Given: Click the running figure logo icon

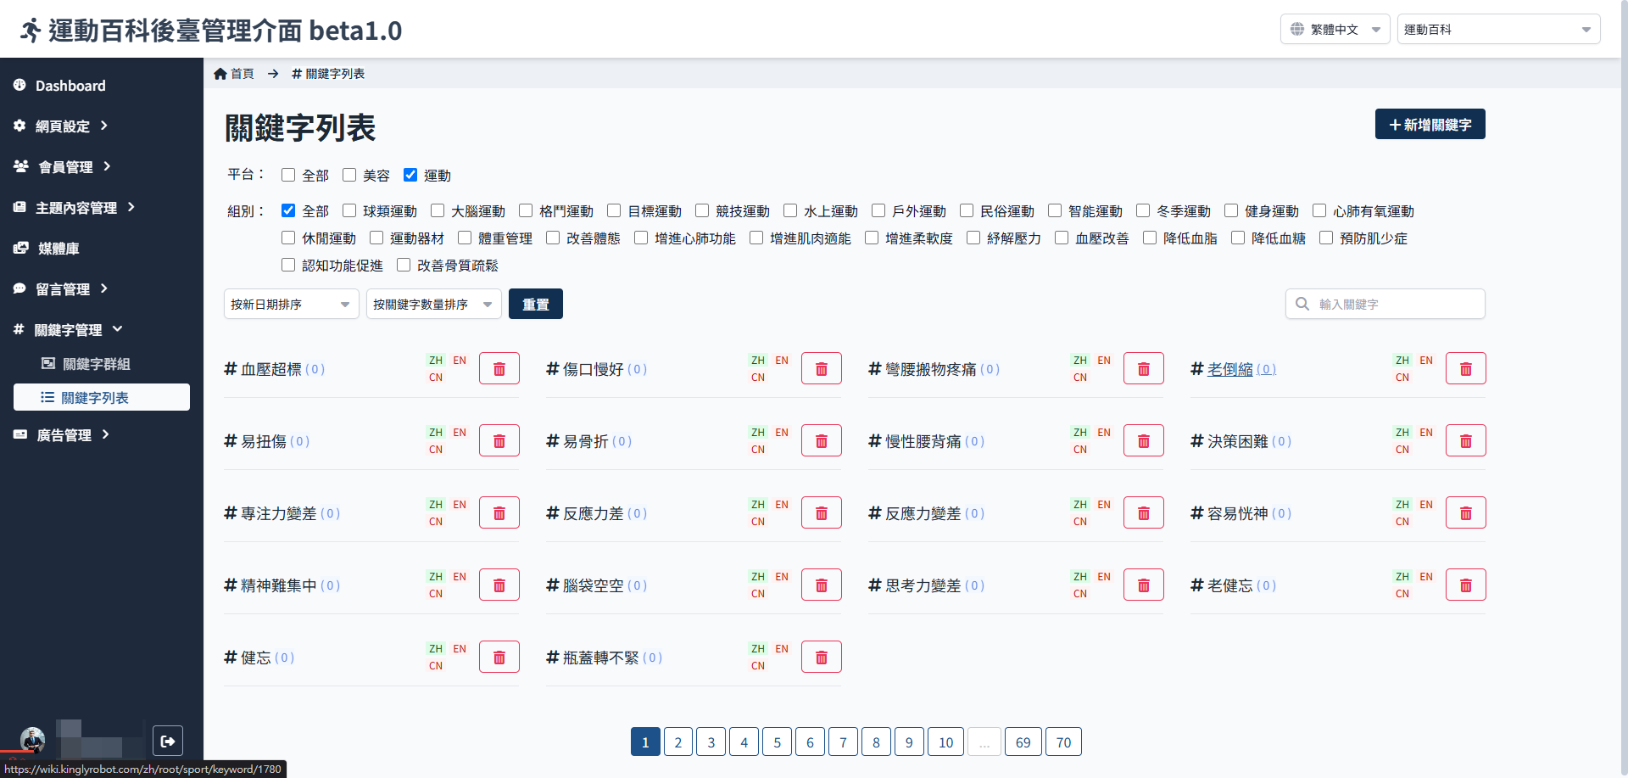Looking at the screenshot, I should [x=31, y=31].
